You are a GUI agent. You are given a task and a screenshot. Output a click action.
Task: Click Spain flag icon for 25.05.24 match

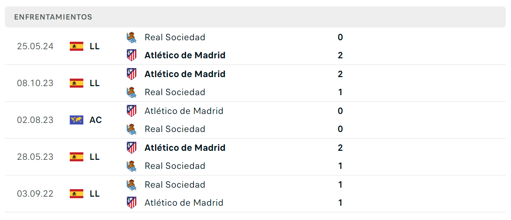(x=77, y=46)
